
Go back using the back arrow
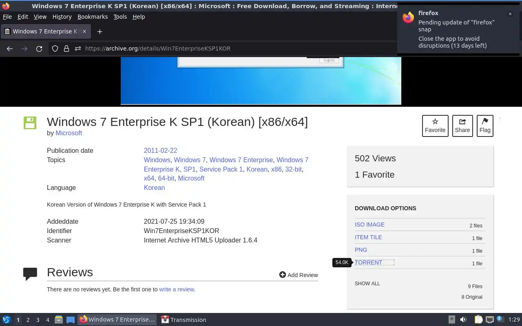click(x=10, y=48)
